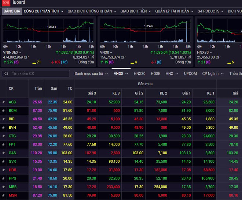Toggle pin for the MBB row
The image size is (242, 200).
[x=3, y=186]
